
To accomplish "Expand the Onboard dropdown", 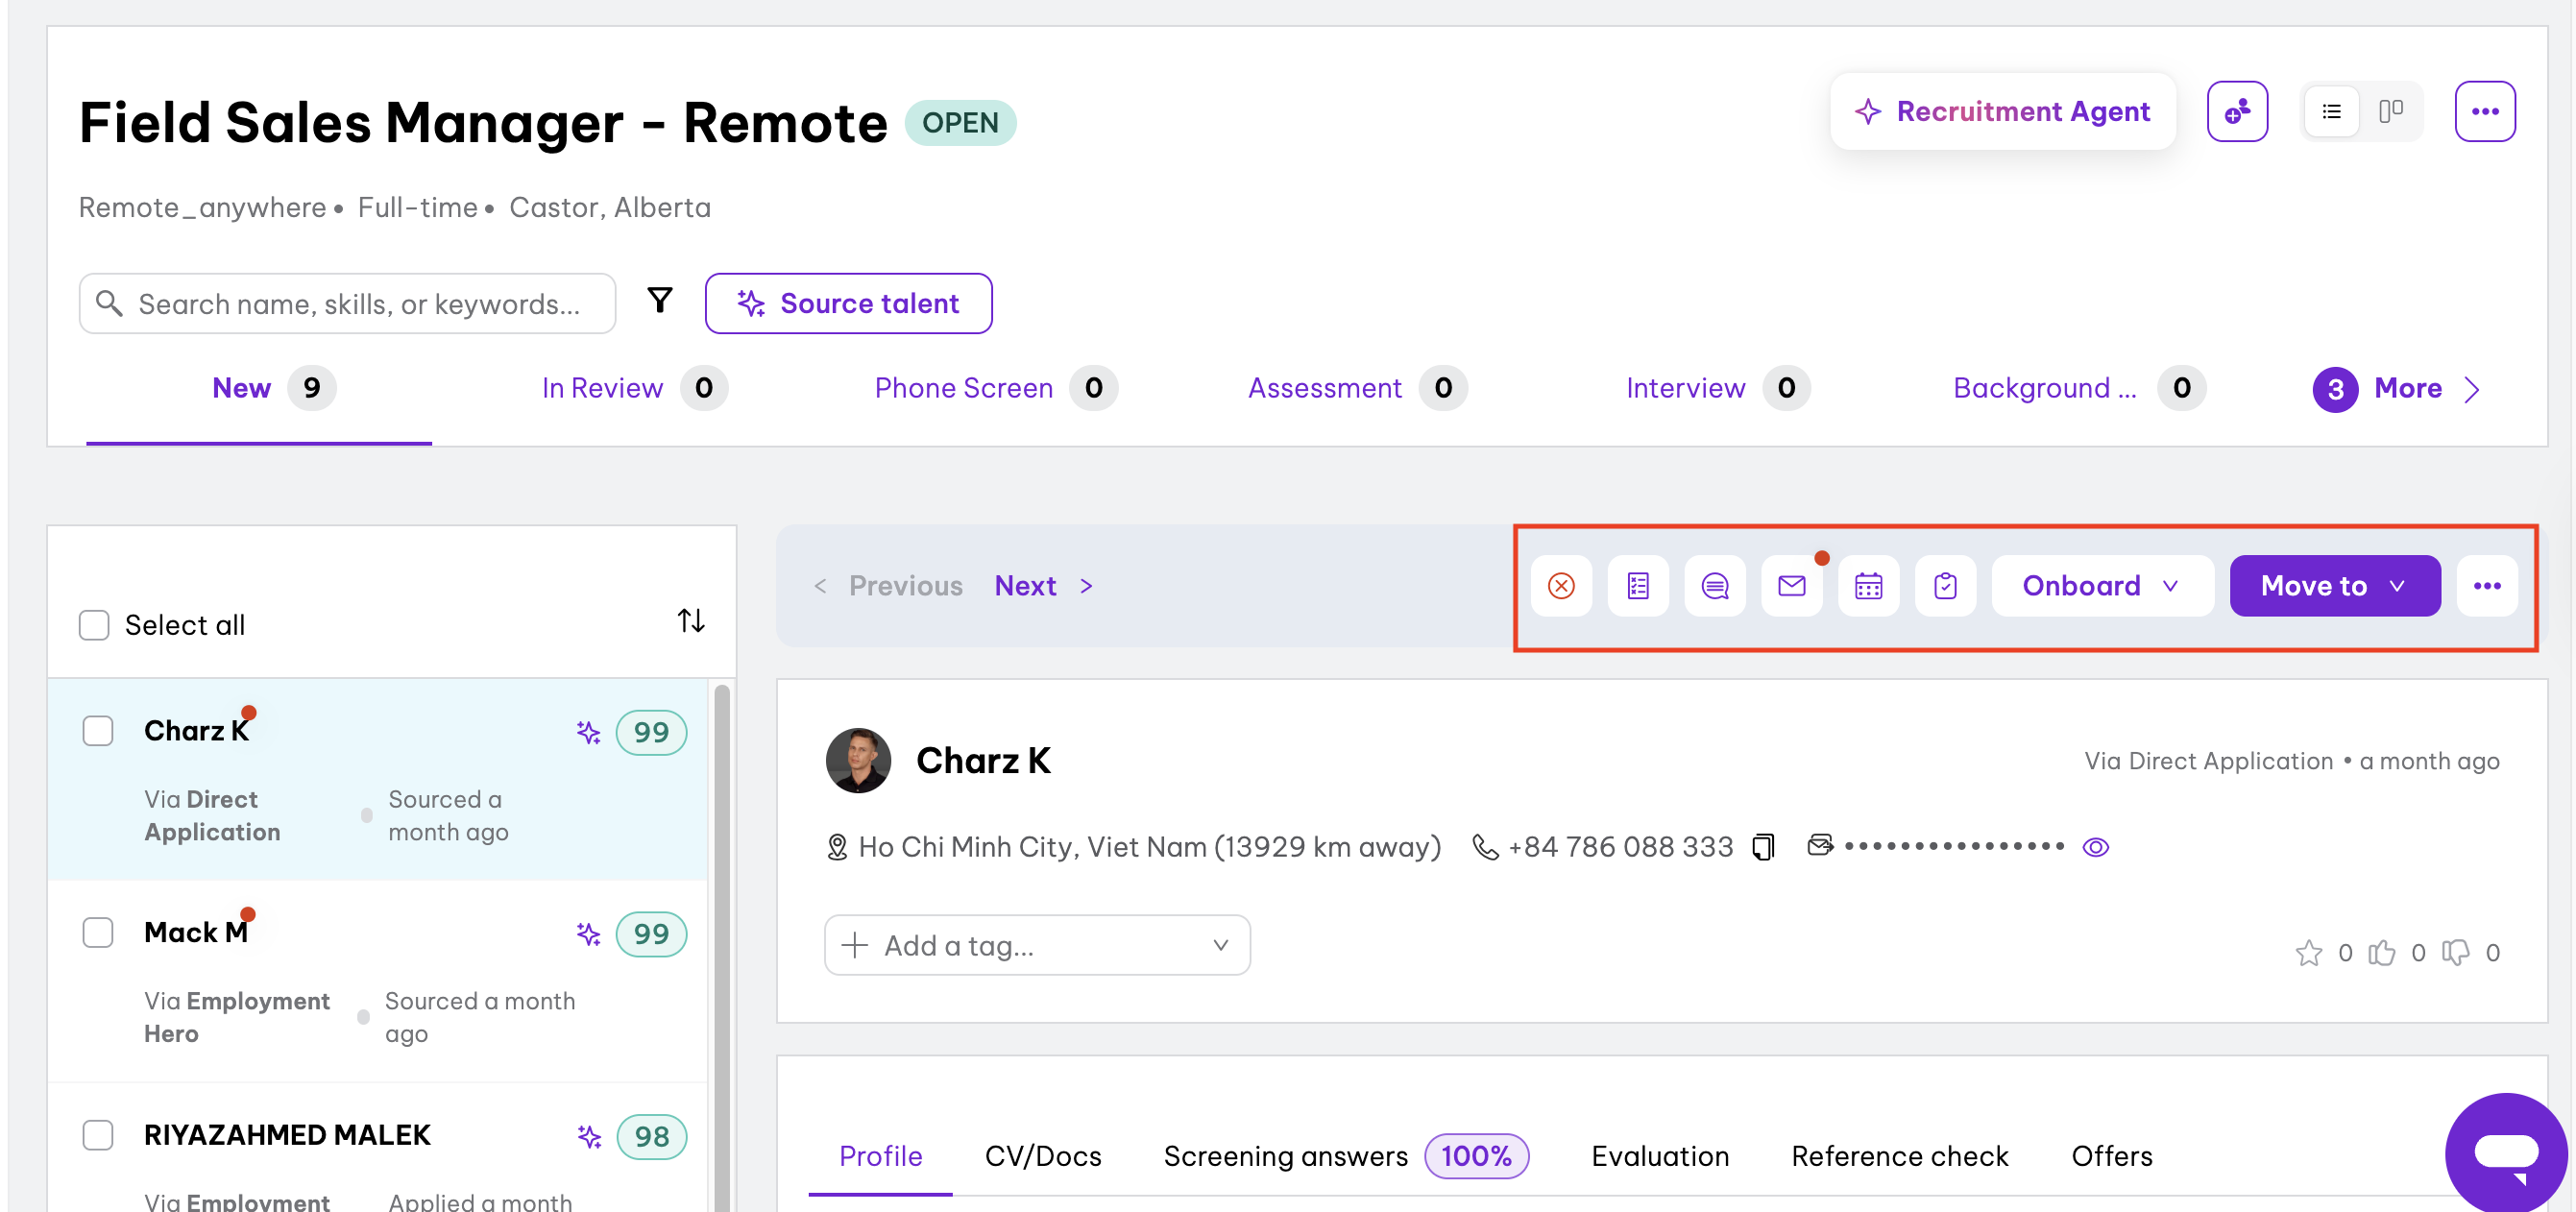I will (2101, 586).
